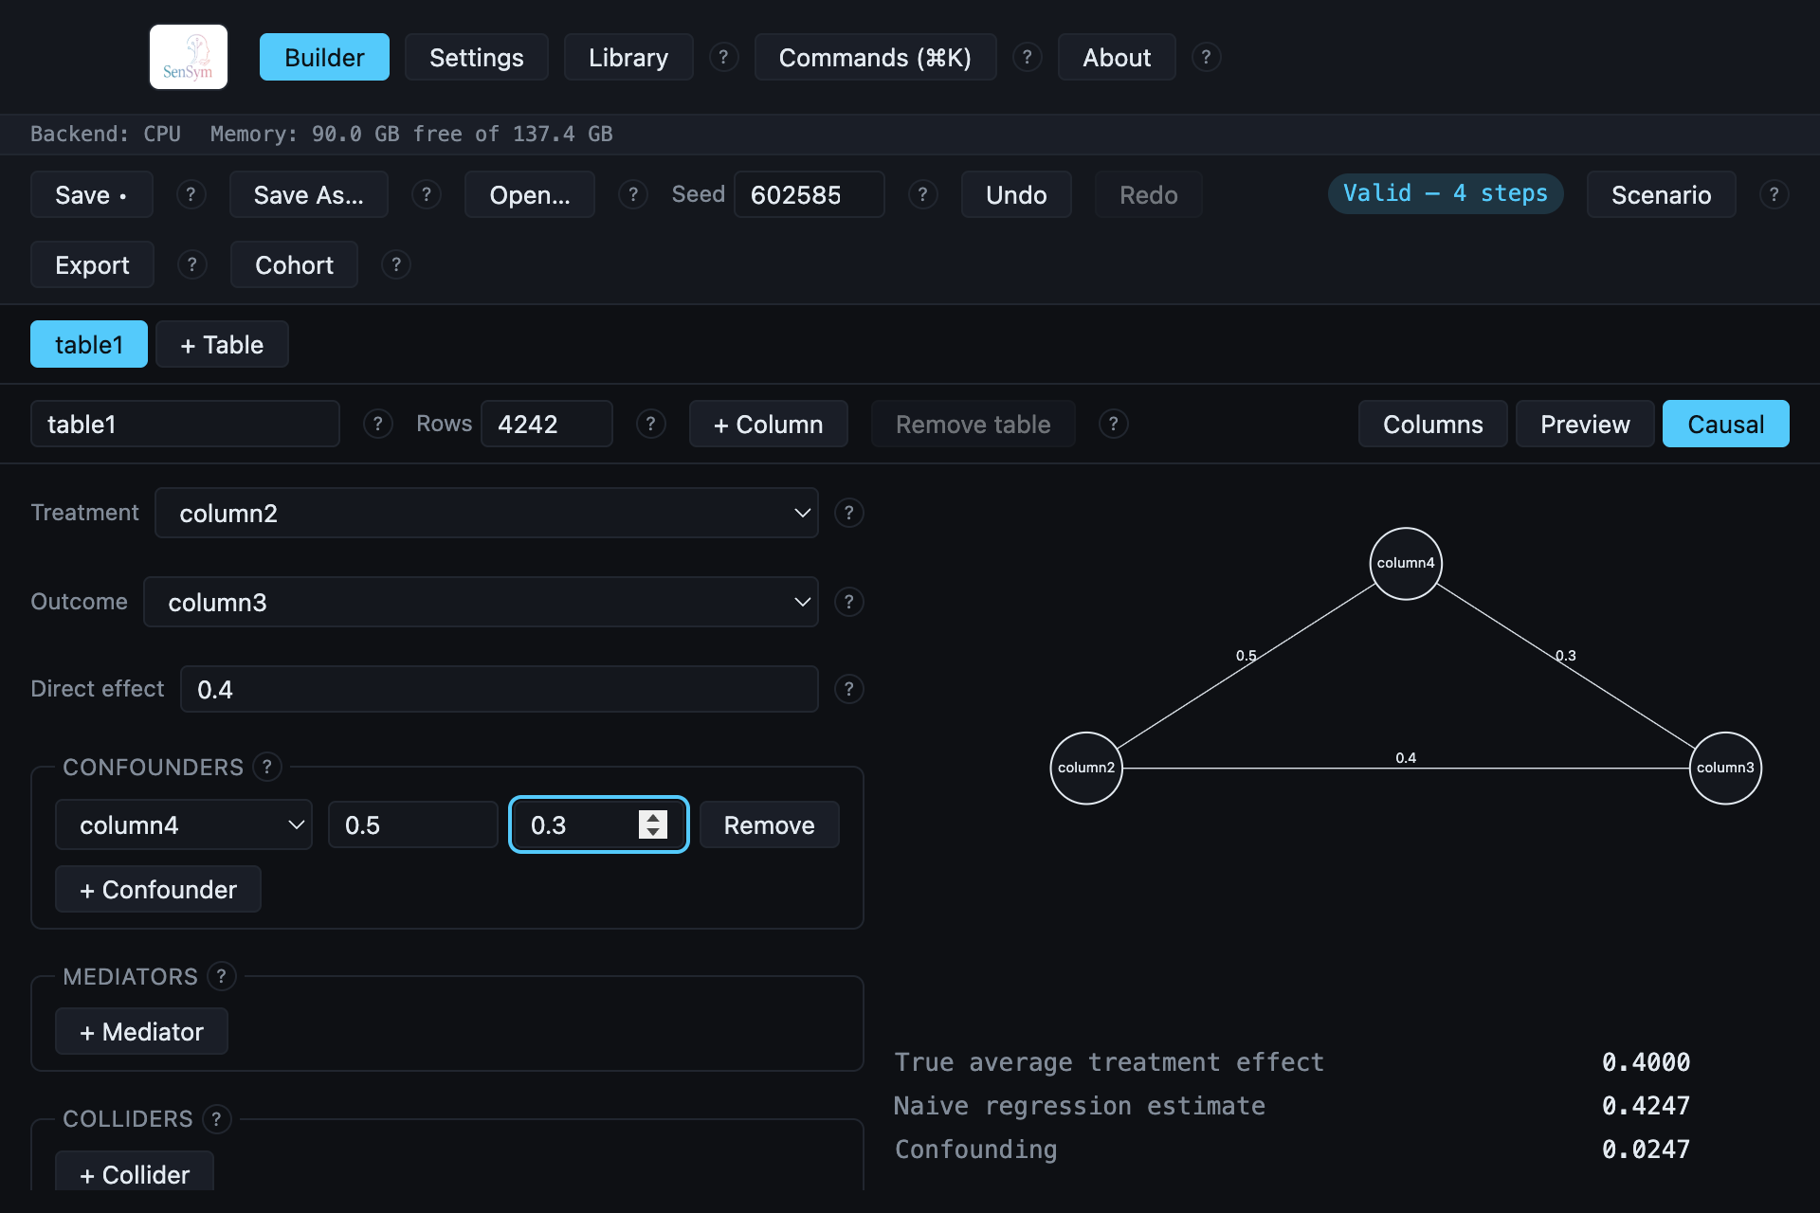This screenshot has height=1213, width=1820.
Task: Click the SenSym logo icon
Action: [x=189, y=57]
